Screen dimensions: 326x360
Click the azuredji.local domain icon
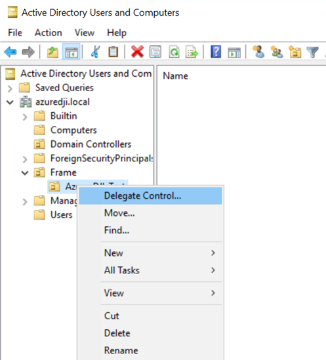[x=26, y=102]
